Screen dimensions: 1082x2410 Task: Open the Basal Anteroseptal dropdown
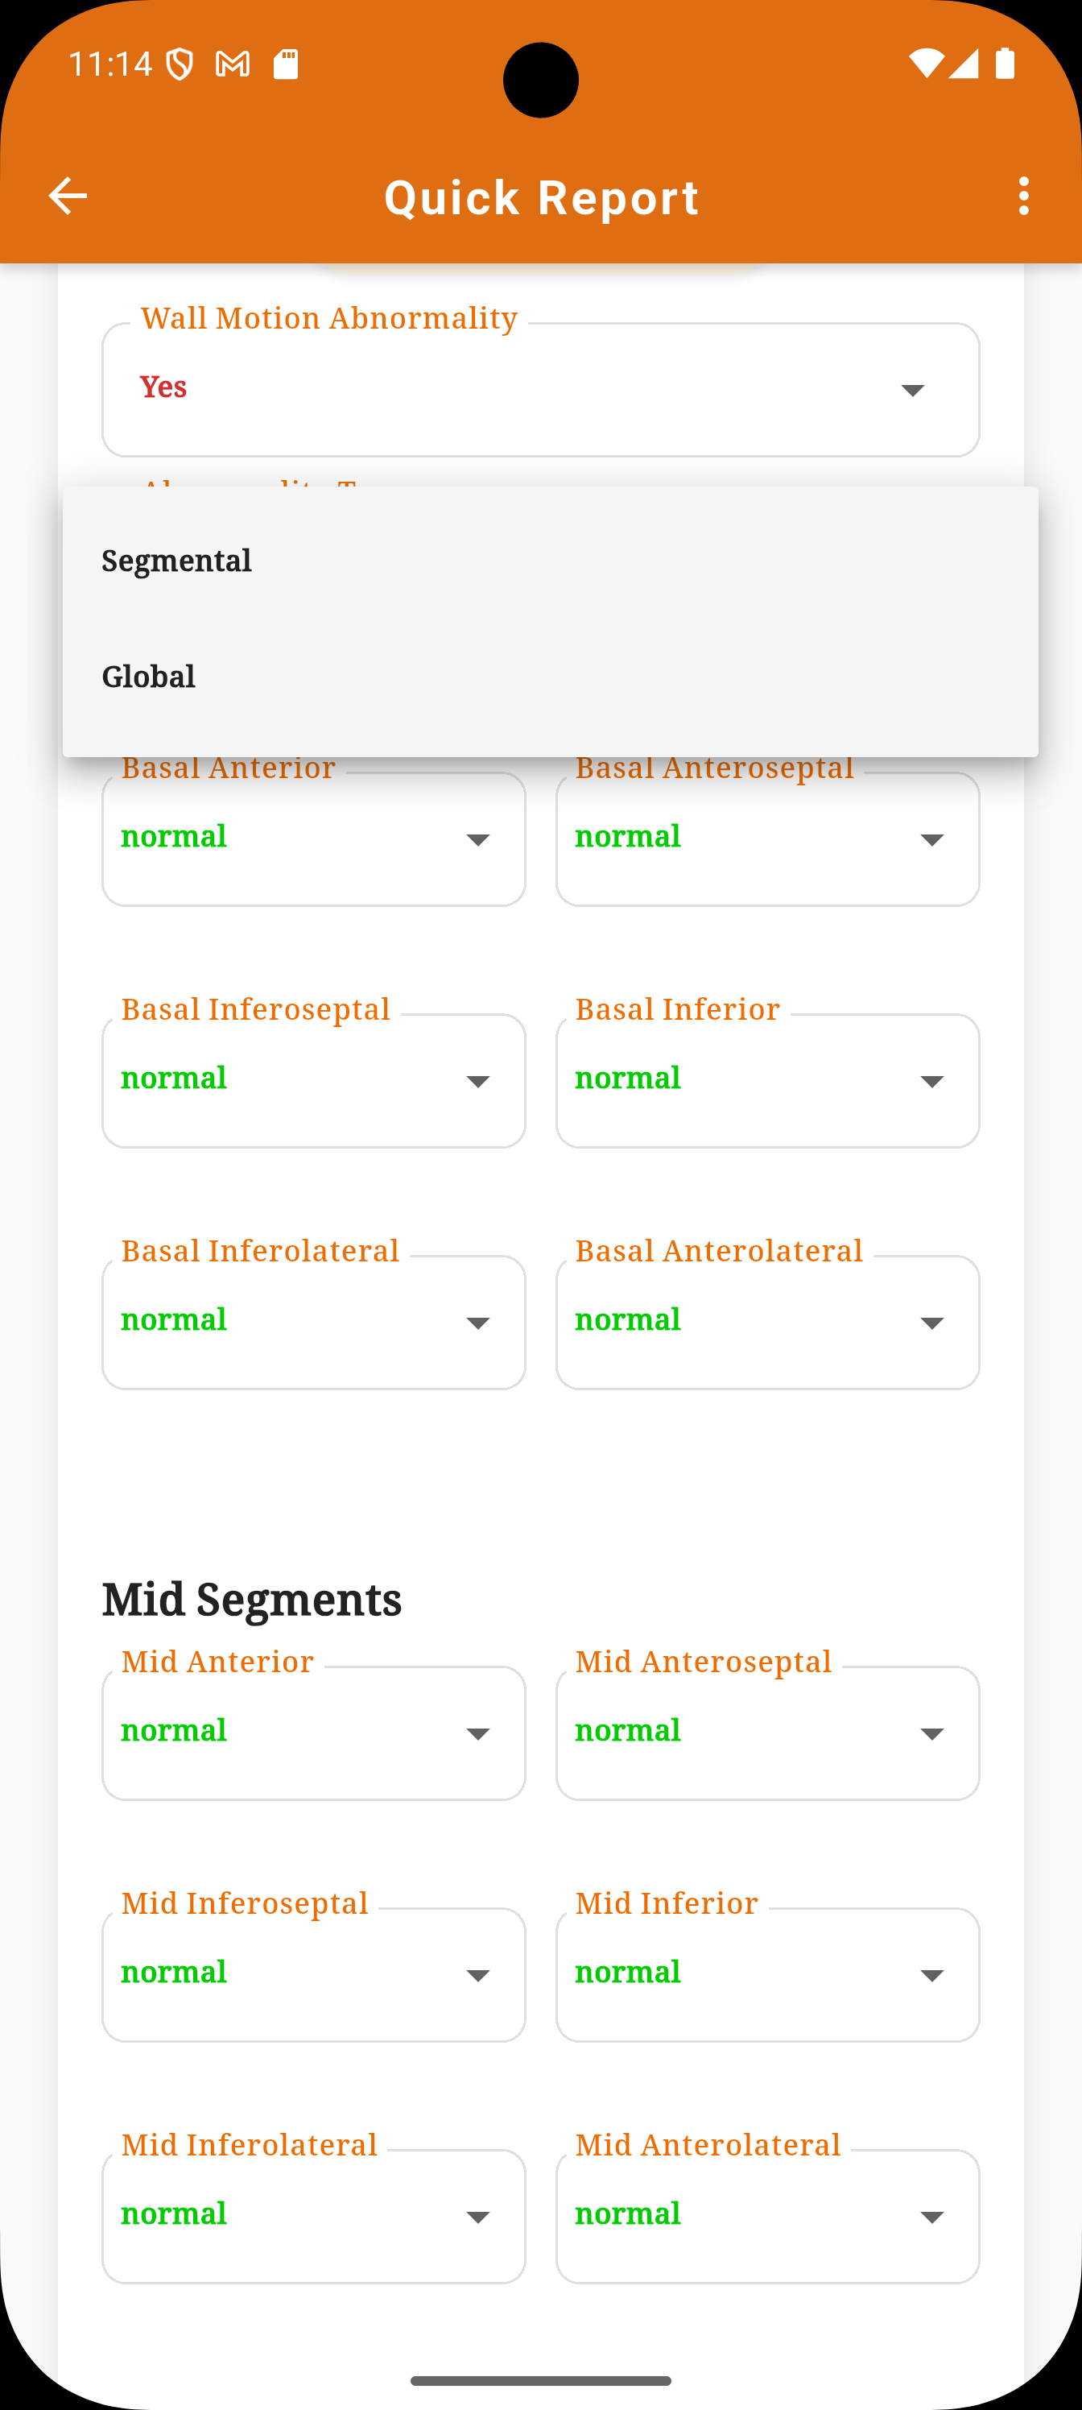(x=768, y=839)
